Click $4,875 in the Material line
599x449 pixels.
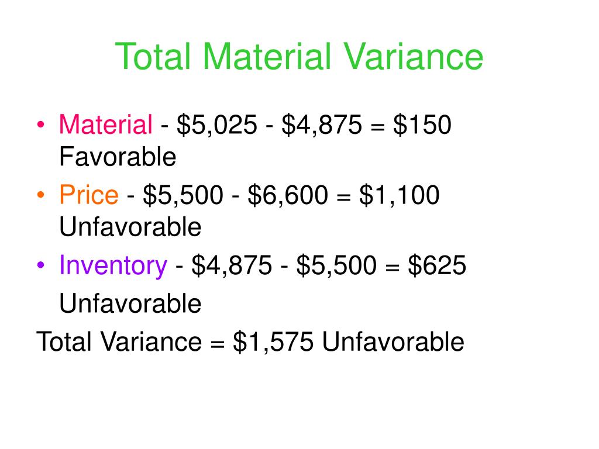322,125
